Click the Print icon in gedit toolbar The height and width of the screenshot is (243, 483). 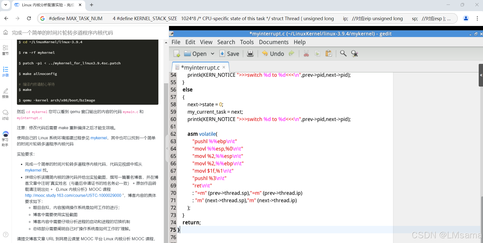[250, 53]
